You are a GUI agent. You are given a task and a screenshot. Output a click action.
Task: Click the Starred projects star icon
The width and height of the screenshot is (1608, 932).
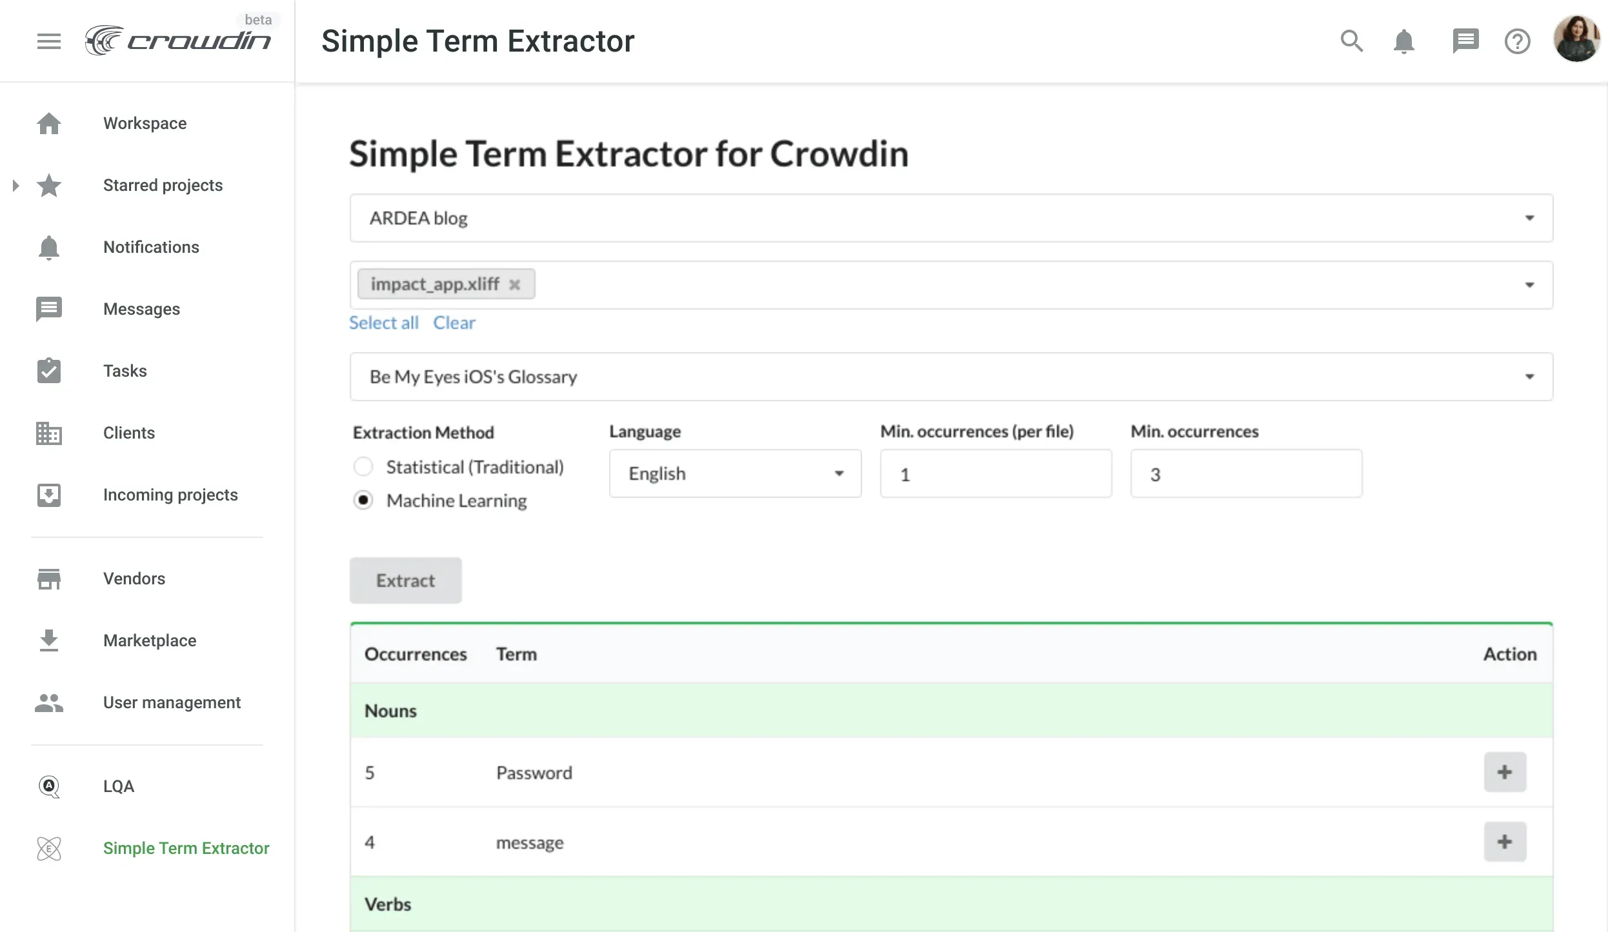[49, 185]
